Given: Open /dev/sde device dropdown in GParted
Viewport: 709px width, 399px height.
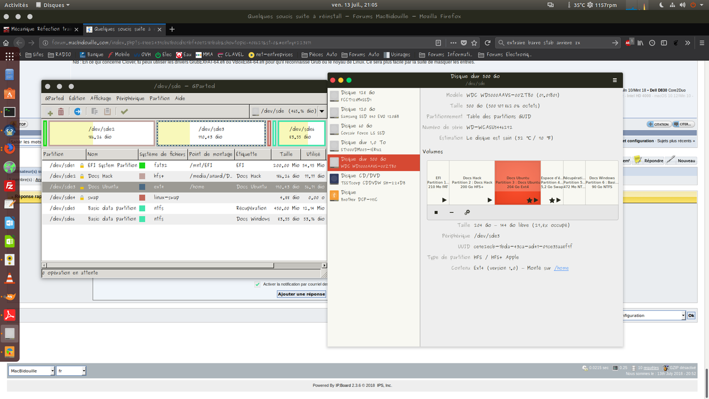Looking at the screenshot, I should coord(287,111).
